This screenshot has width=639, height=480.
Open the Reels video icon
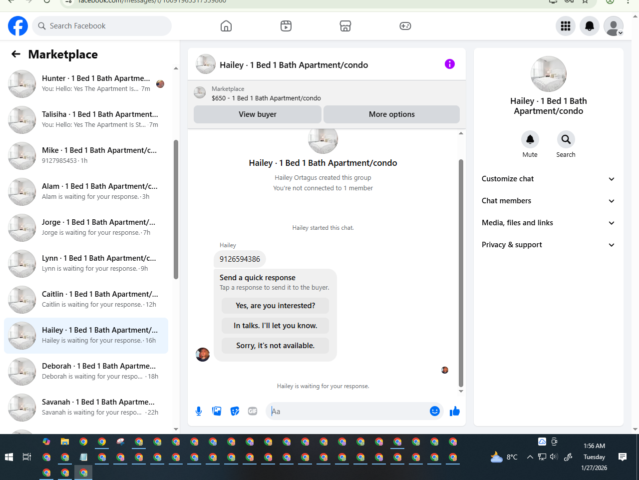pos(286,26)
